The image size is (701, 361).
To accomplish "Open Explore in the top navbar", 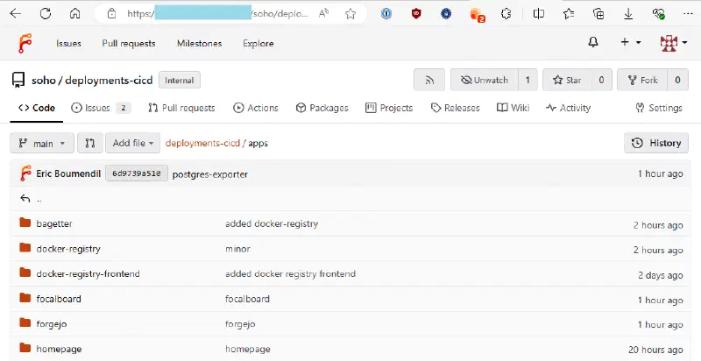I will (258, 43).
